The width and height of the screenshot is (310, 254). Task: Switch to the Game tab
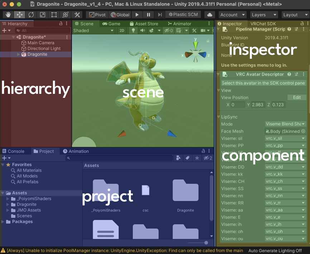tap(111, 24)
